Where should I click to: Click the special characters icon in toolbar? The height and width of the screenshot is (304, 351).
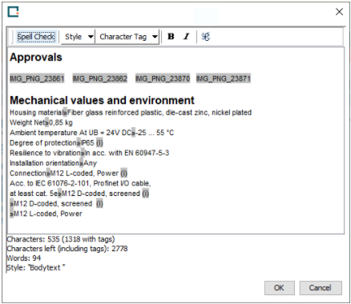point(206,37)
